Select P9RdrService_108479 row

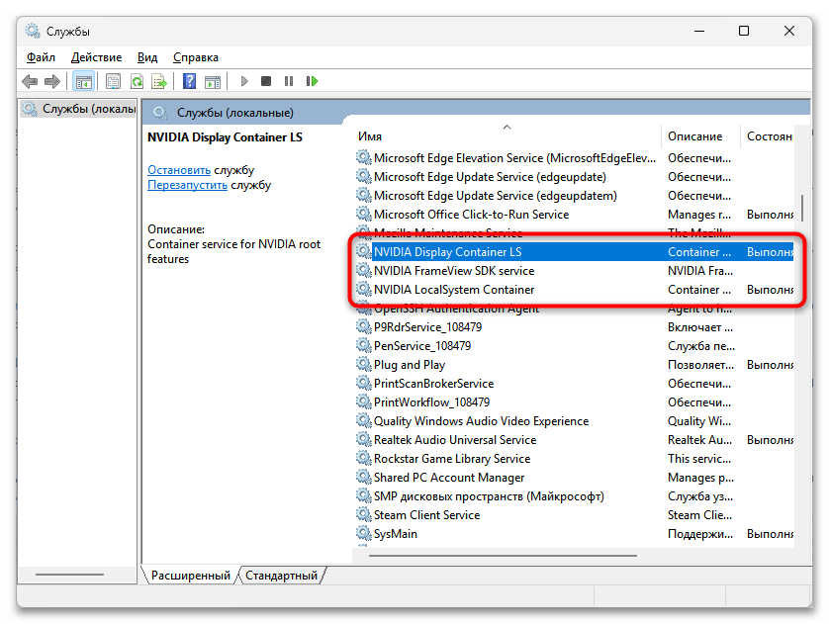coord(574,327)
